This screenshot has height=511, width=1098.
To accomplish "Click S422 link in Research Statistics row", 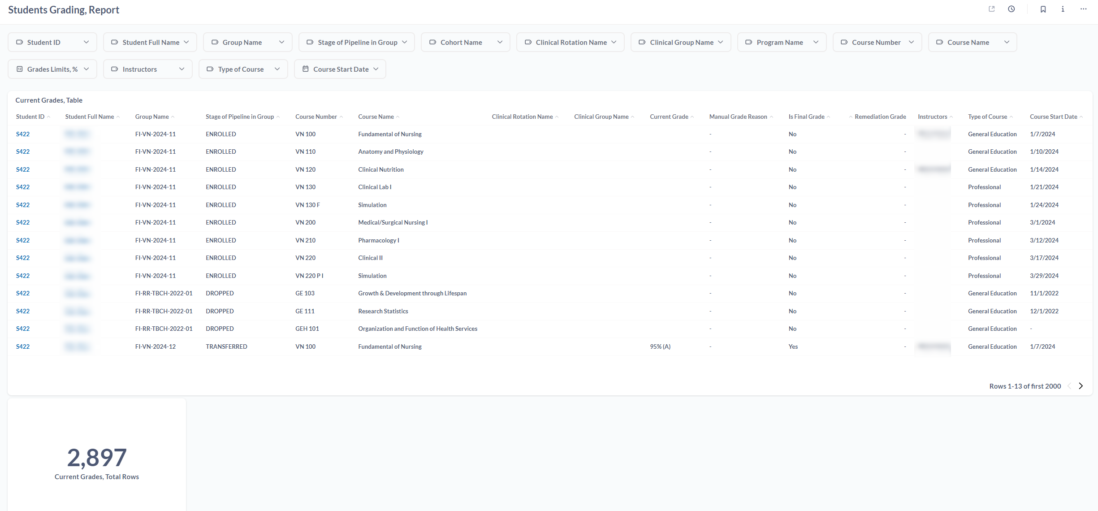I will (23, 311).
